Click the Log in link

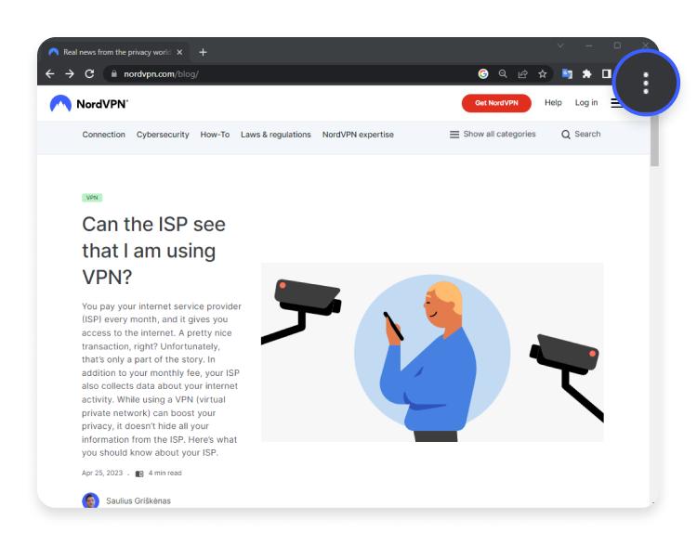coord(586,103)
